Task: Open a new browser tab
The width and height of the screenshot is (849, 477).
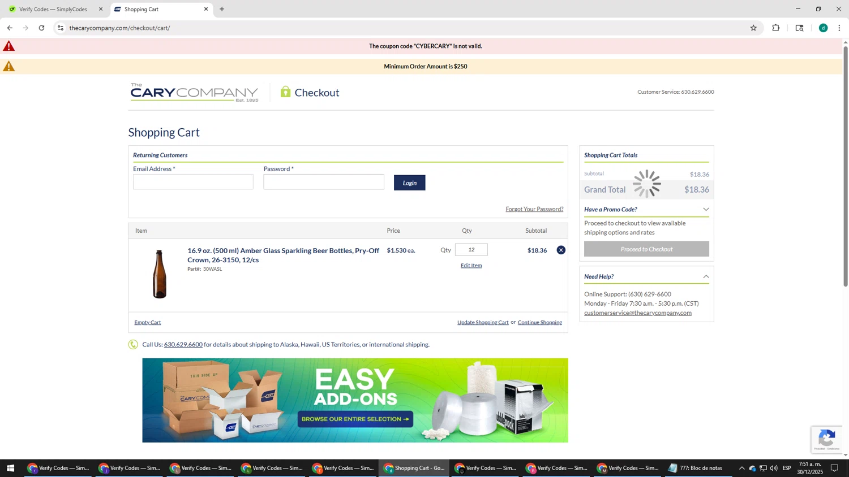Action: (222, 9)
